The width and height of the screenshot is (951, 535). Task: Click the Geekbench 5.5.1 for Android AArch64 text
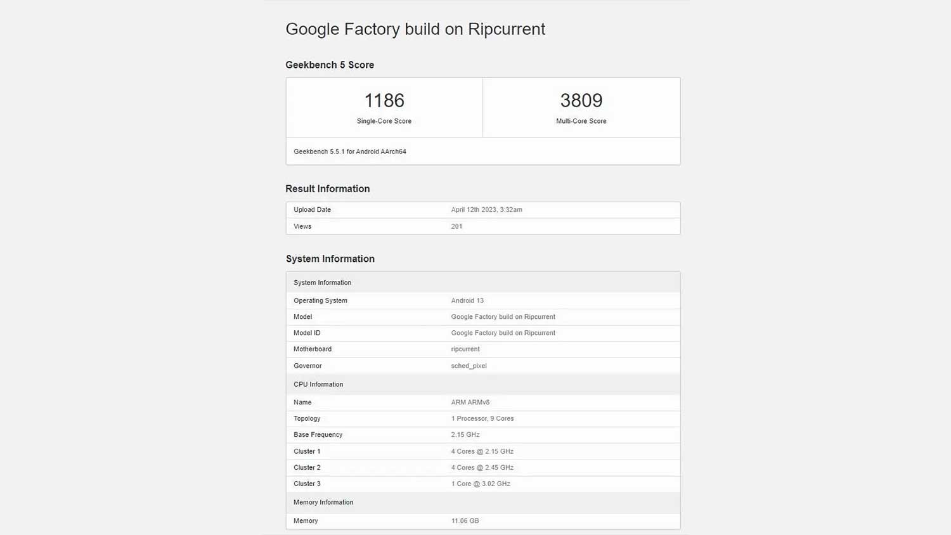[350, 151]
